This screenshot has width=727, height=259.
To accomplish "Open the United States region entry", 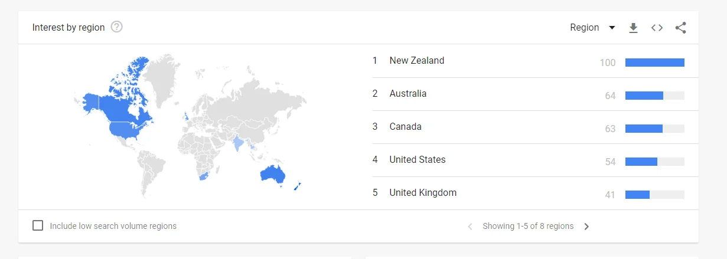I will point(417,160).
